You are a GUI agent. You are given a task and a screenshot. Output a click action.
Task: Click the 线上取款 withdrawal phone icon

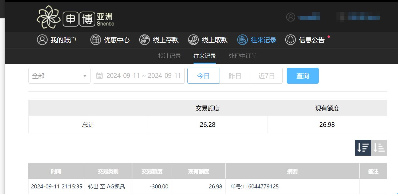193,40
